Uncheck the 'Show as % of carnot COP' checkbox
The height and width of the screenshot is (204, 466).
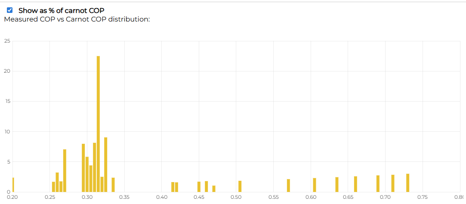click(x=10, y=10)
